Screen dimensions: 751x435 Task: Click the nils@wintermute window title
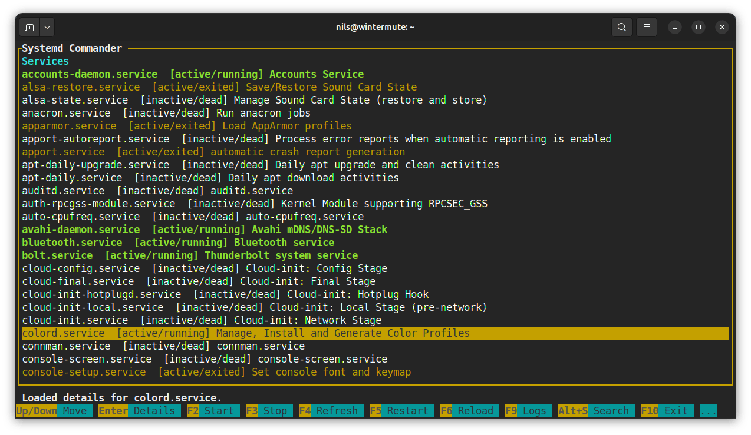coord(375,27)
